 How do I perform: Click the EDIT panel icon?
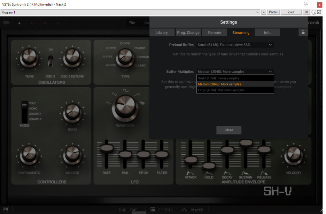122,210
